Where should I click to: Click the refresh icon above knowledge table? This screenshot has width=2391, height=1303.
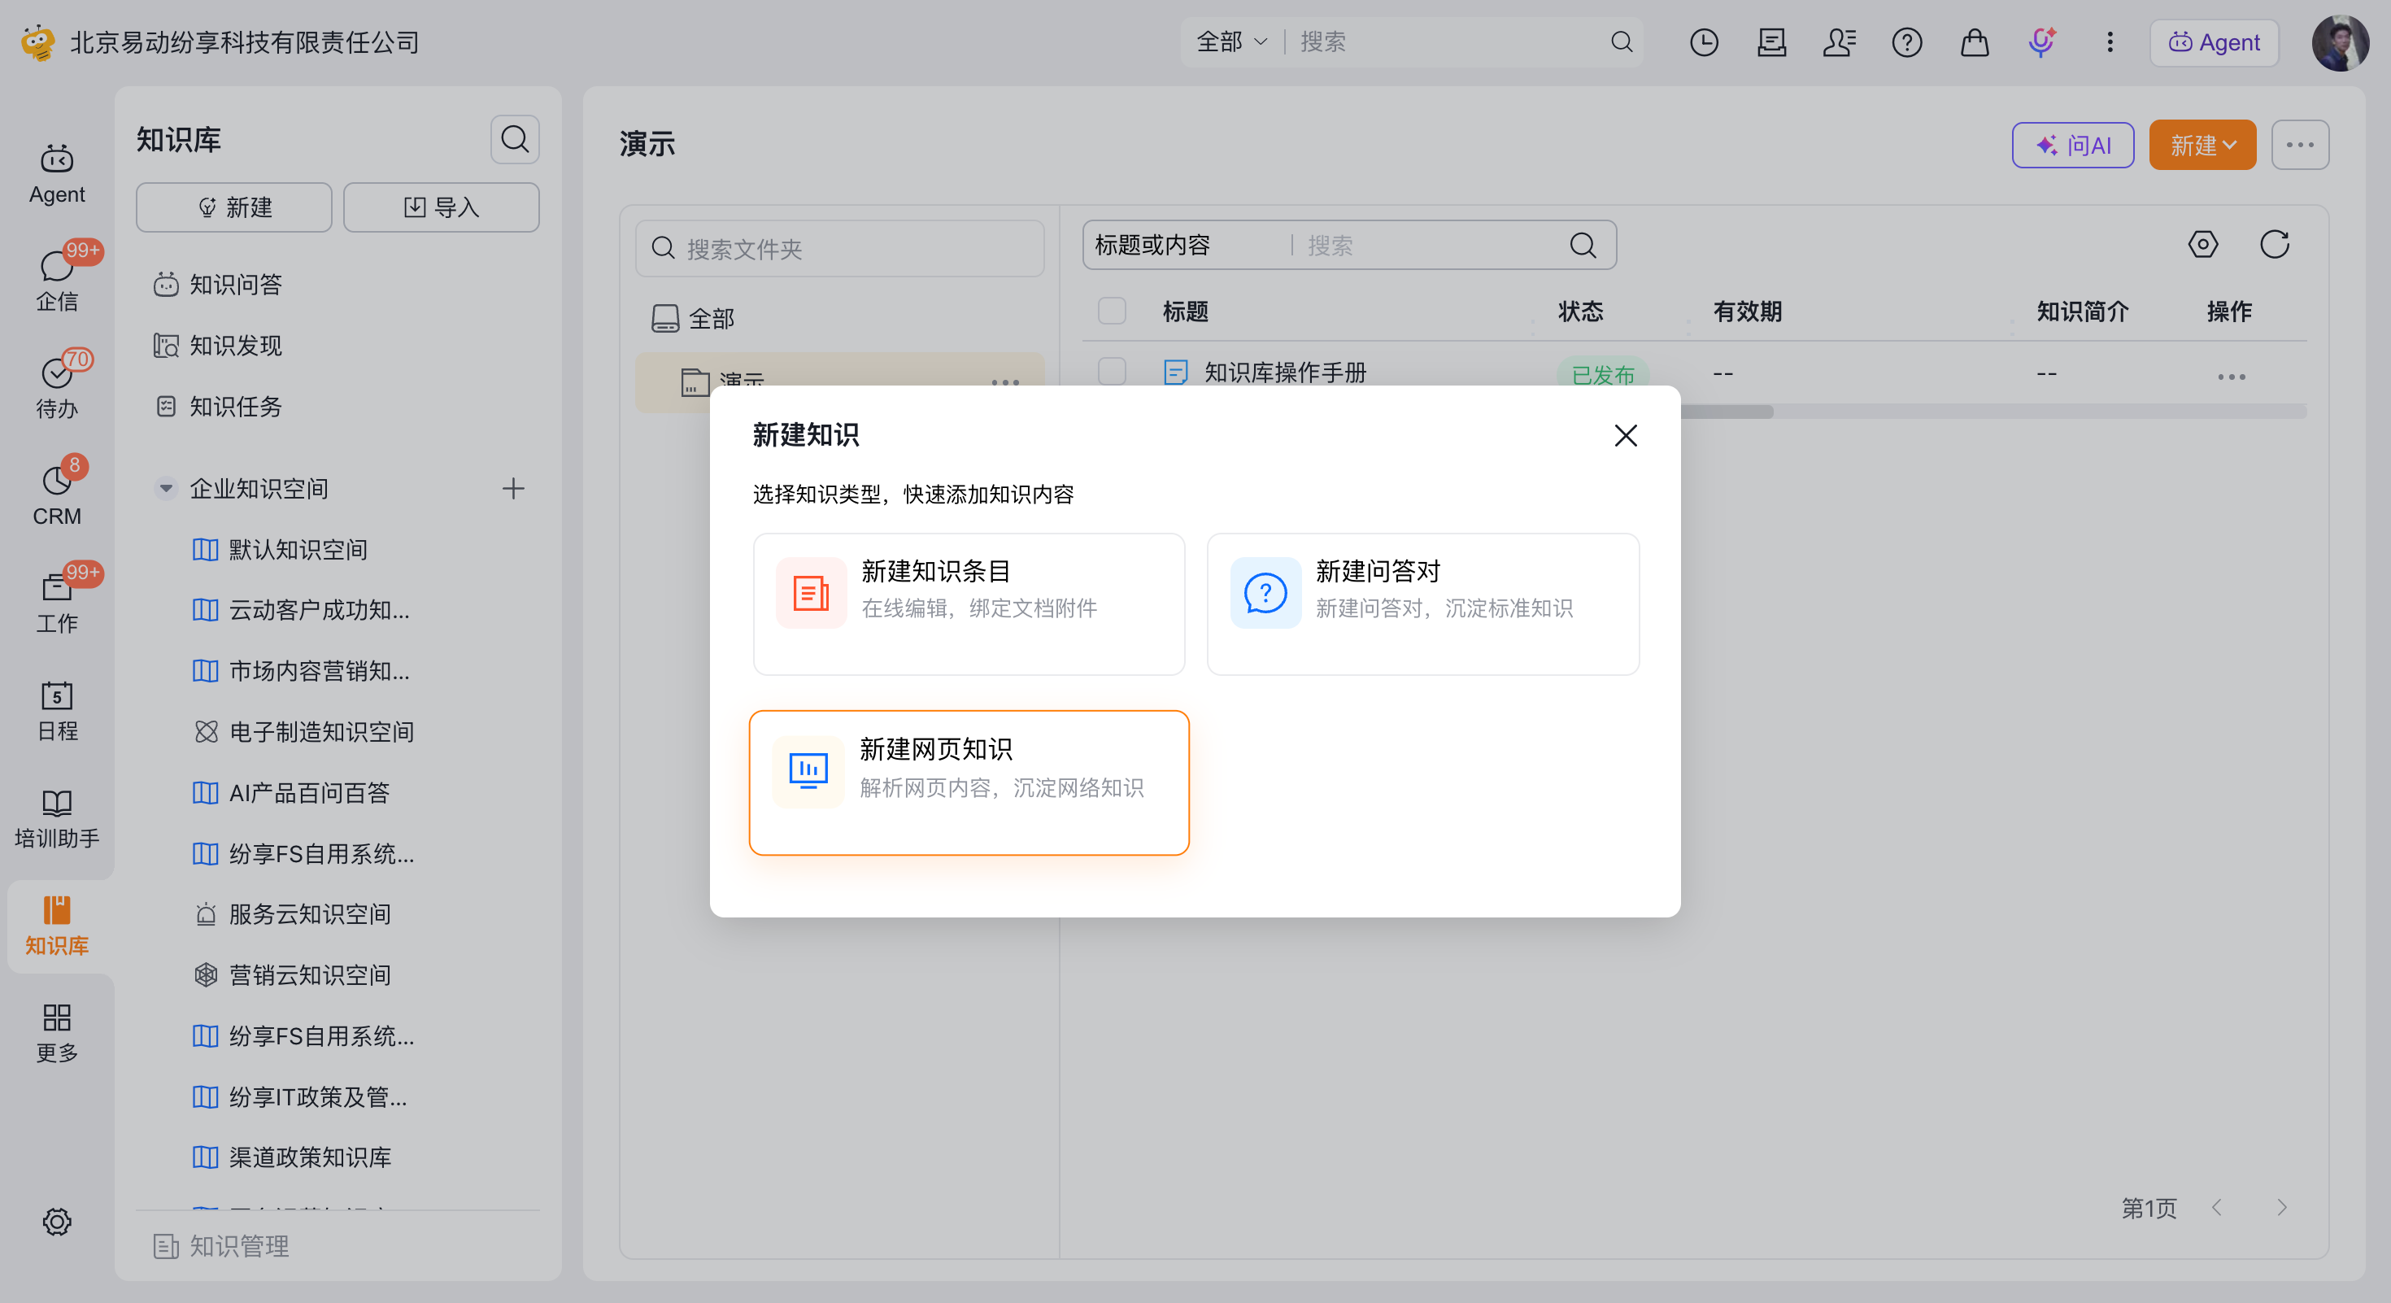click(x=2274, y=245)
